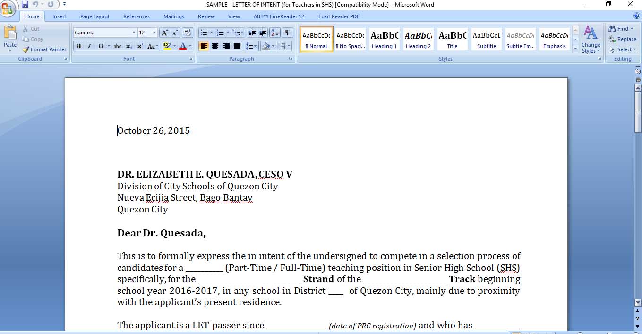Click the Paste clipboard icon
Image resolution: width=642 pixels, height=334 pixels.
[x=10, y=33]
